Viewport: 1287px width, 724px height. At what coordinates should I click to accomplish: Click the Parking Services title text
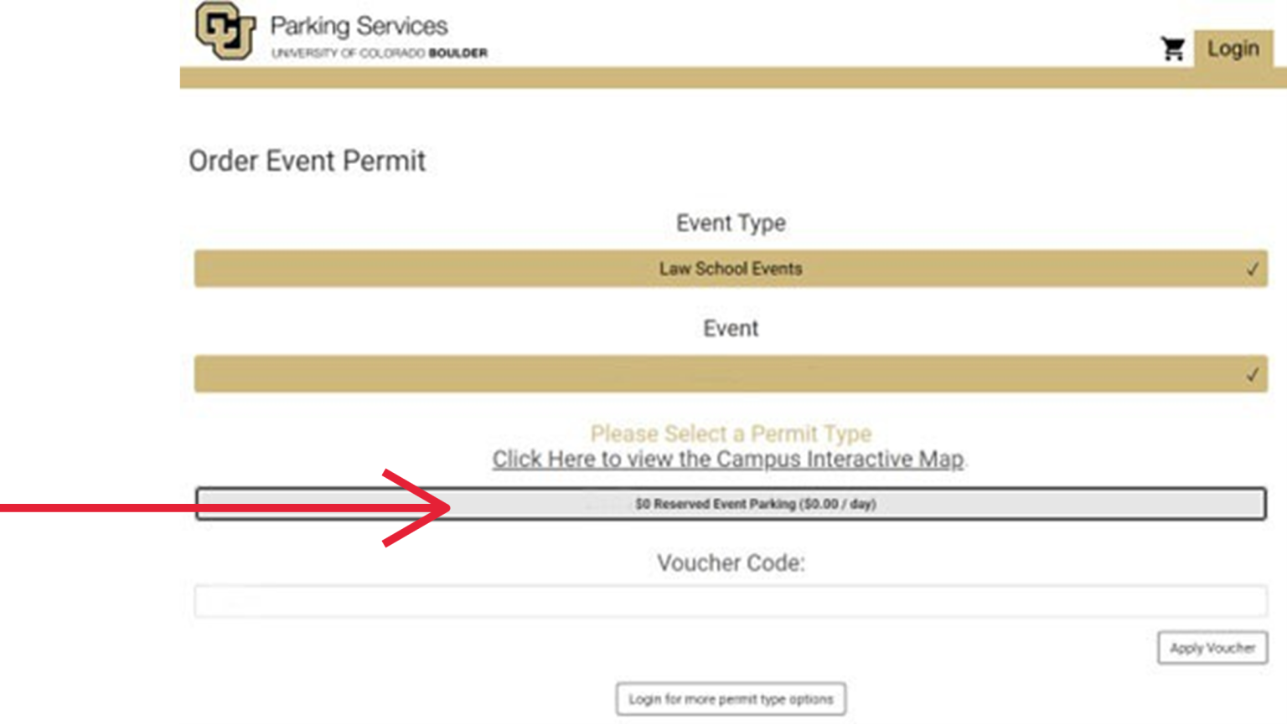[359, 26]
